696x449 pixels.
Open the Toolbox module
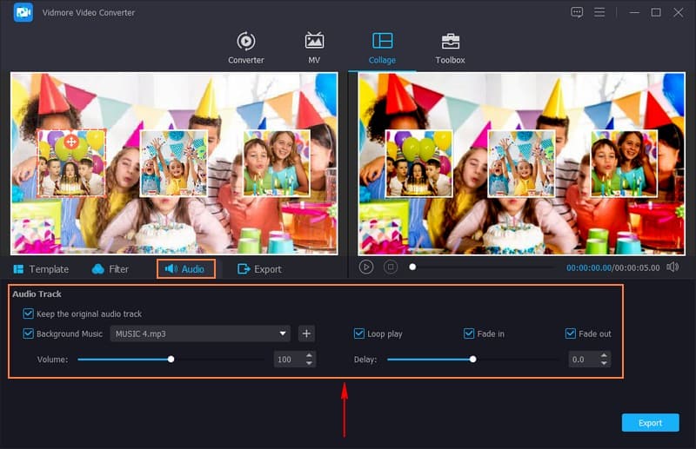point(450,48)
